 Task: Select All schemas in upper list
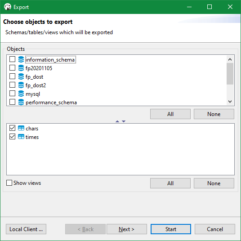coord(170,114)
